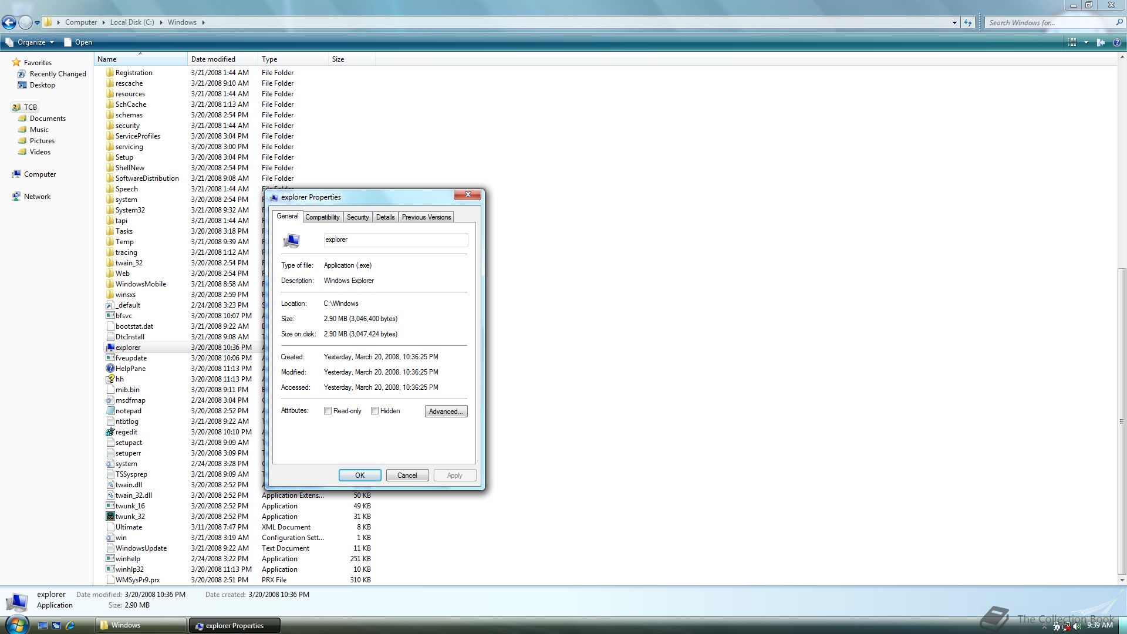The height and width of the screenshot is (634, 1127).
Task: Click the search magnifier icon
Action: [1119, 22]
